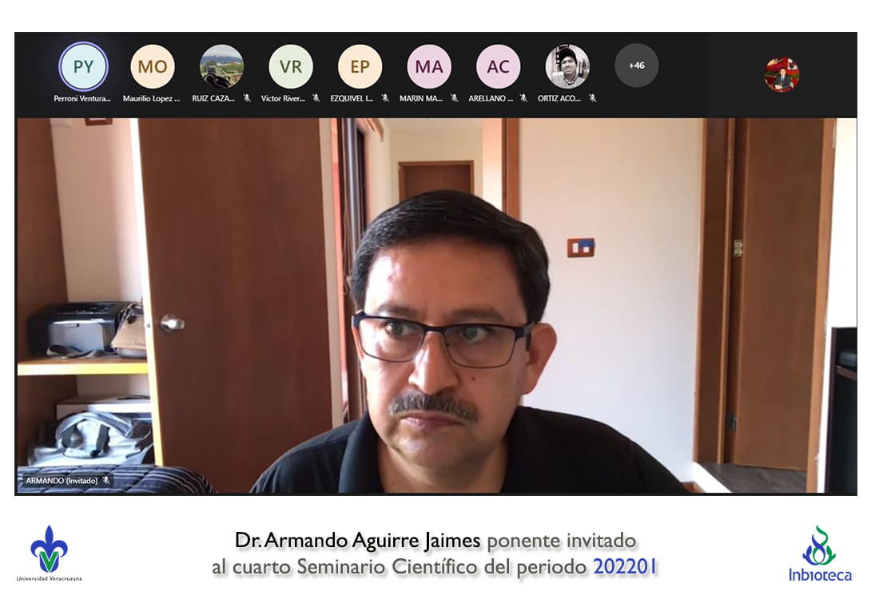Select the VR participant avatar
The image size is (871, 607).
(291, 67)
